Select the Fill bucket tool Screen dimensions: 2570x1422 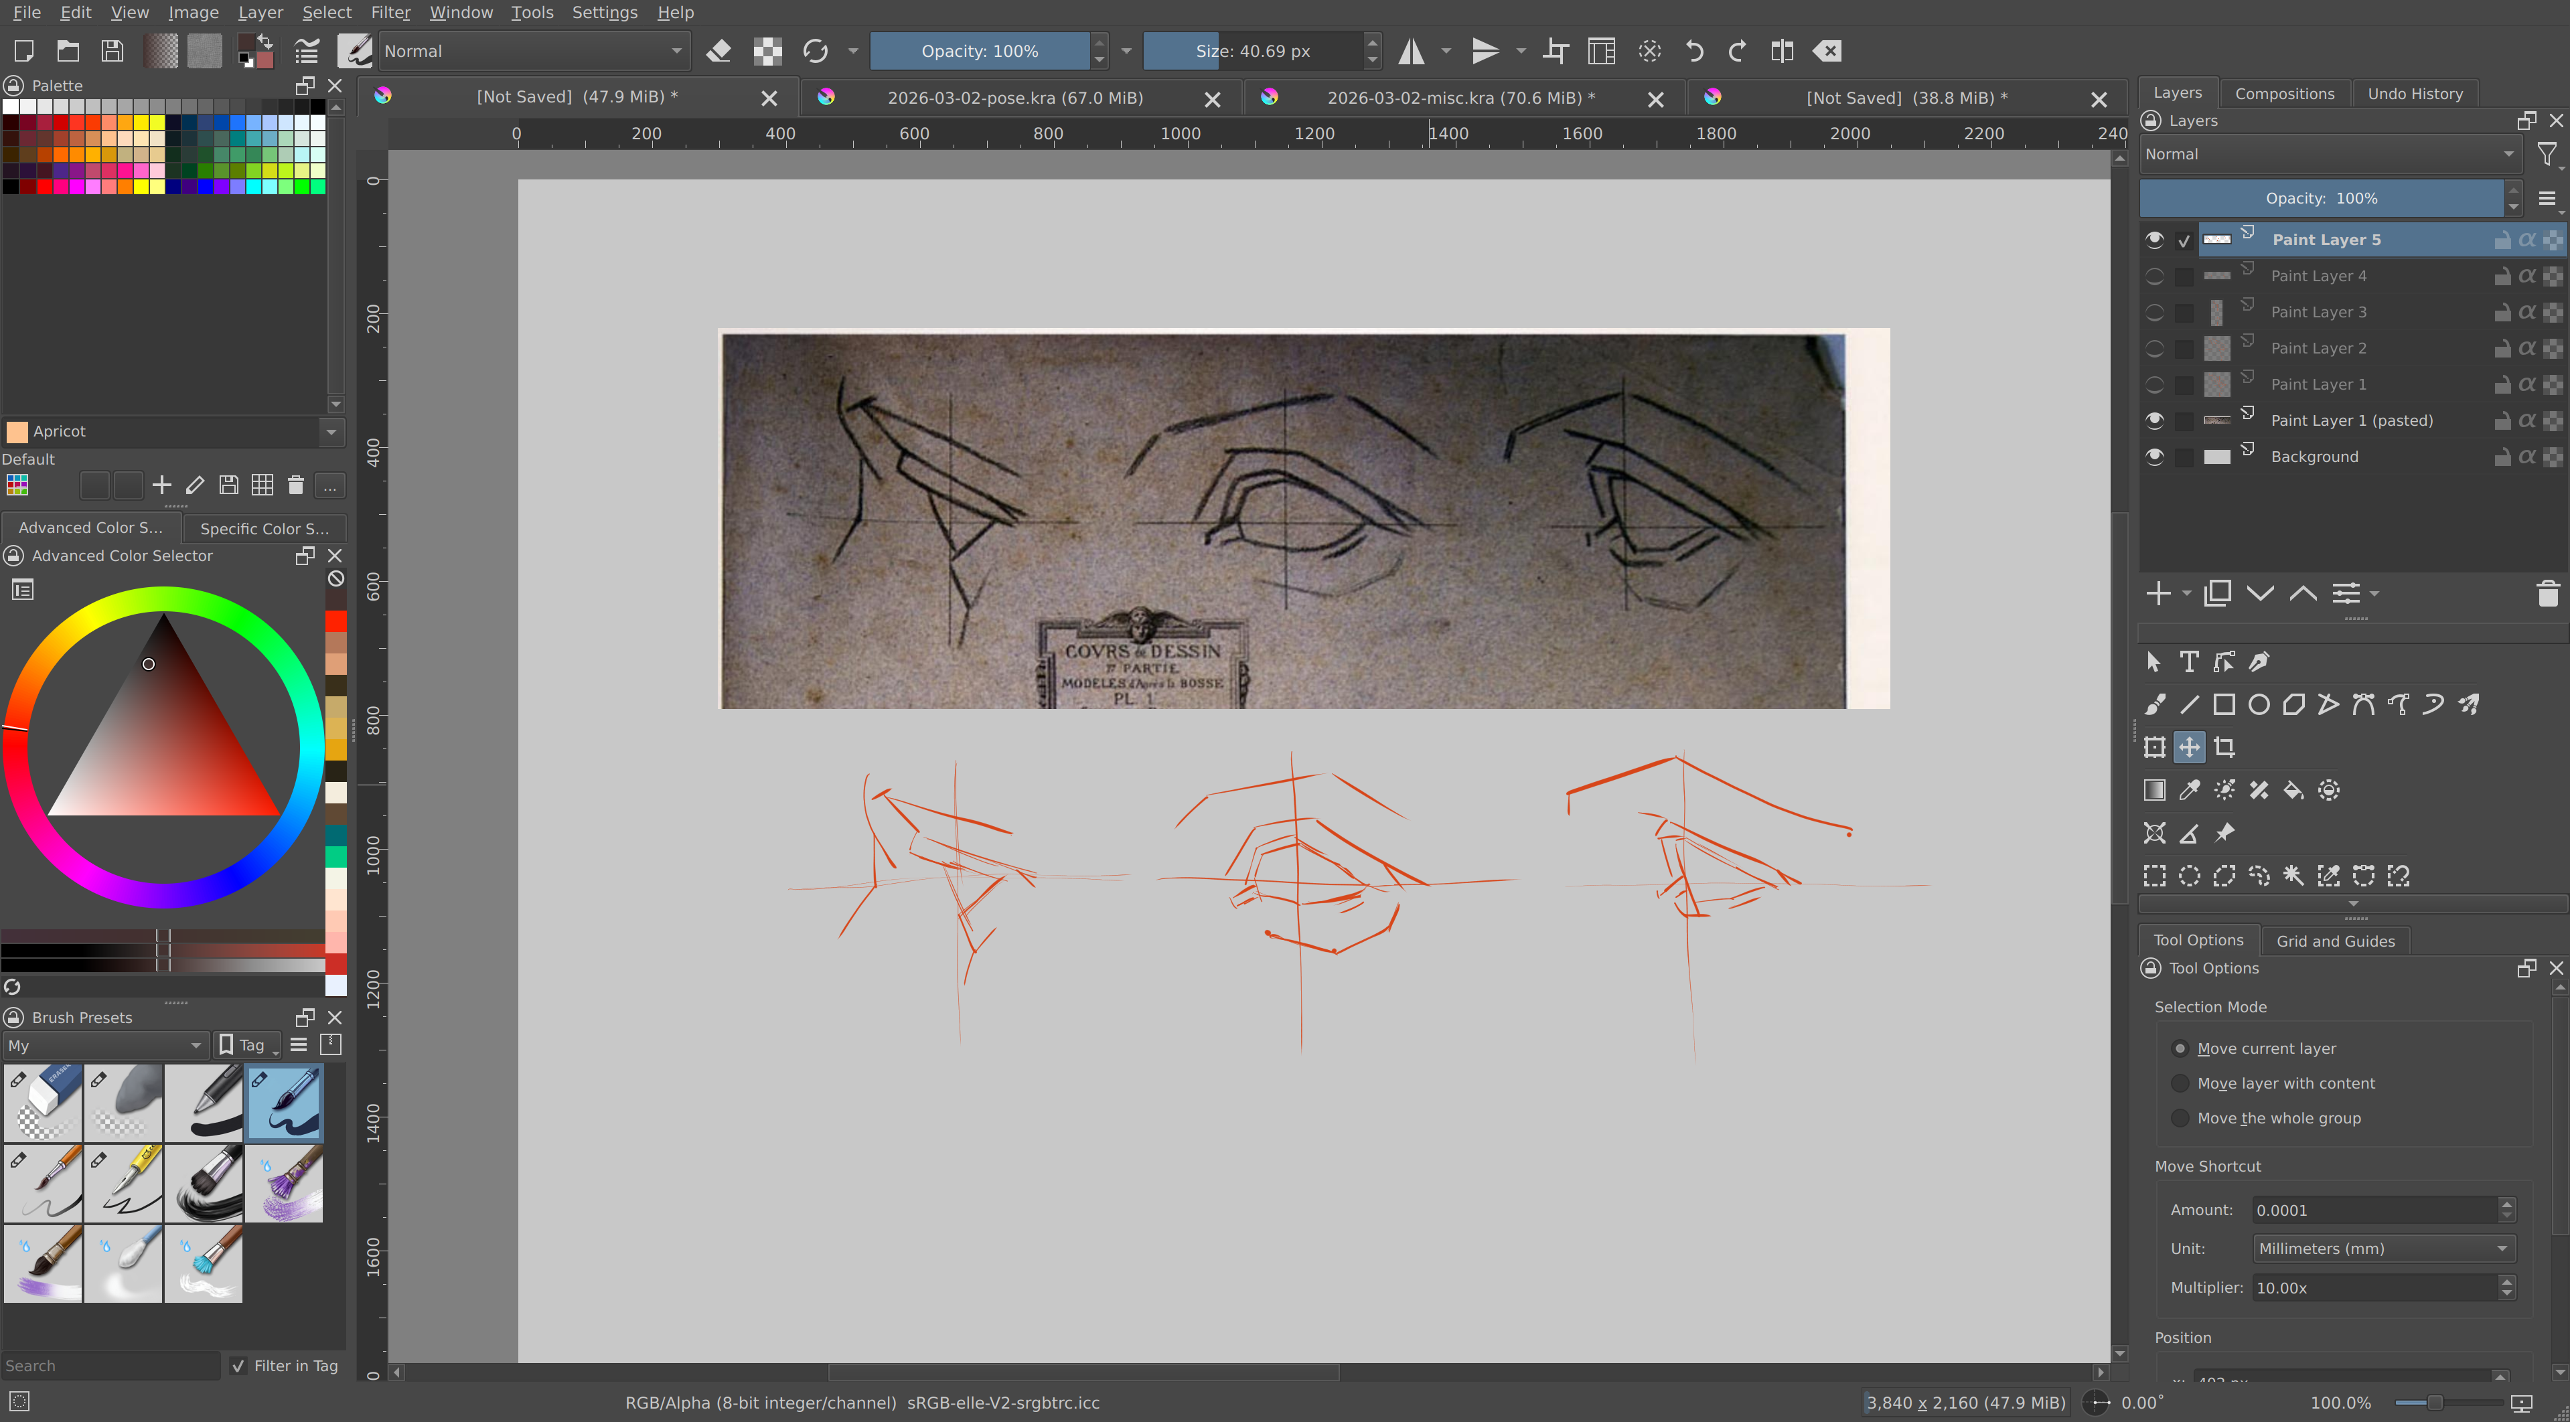click(x=2293, y=791)
